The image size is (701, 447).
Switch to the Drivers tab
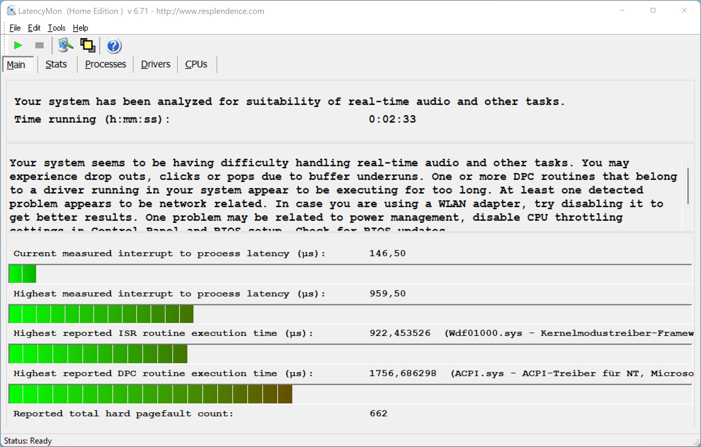pyautogui.click(x=155, y=64)
